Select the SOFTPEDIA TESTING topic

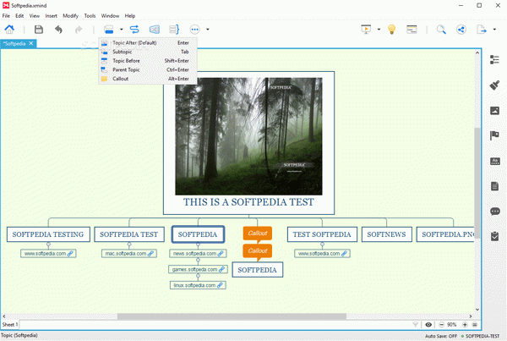coord(48,234)
